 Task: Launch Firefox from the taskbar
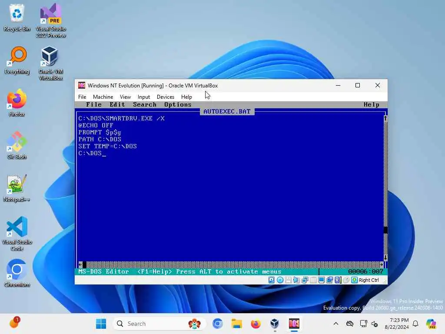(256, 324)
